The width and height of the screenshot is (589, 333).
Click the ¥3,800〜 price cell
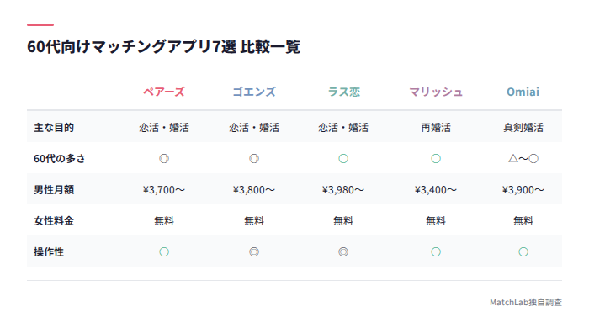pos(254,190)
